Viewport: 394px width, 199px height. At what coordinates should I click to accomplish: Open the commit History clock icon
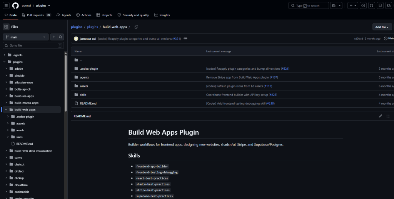tap(386, 39)
